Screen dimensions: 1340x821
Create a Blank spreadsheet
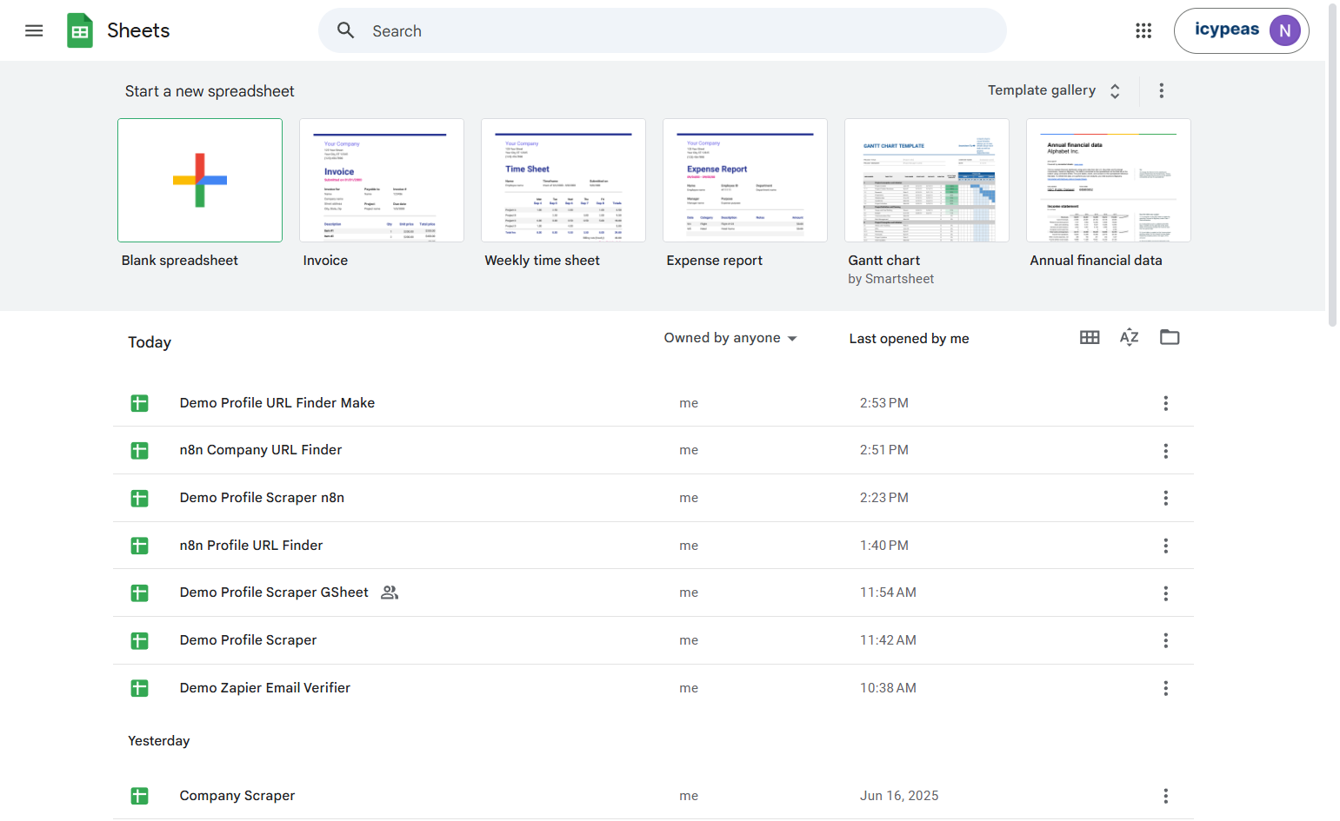[x=200, y=180]
